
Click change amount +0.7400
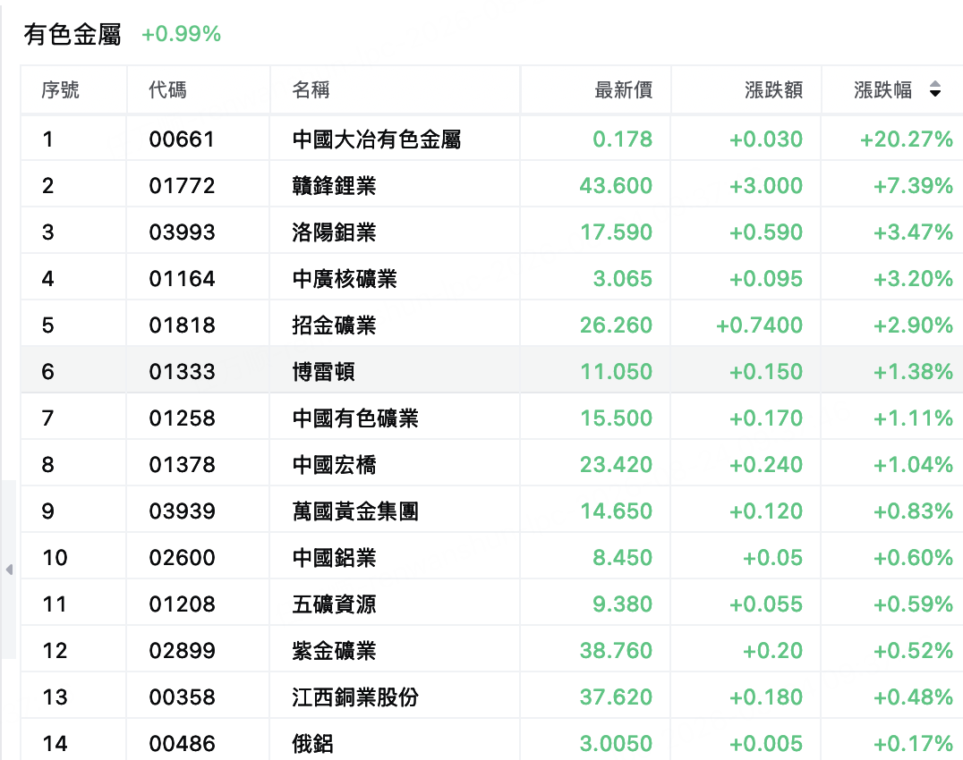759,325
